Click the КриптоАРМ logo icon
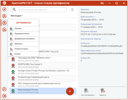Viewport: 128px width, 100px height. coord(4,3)
